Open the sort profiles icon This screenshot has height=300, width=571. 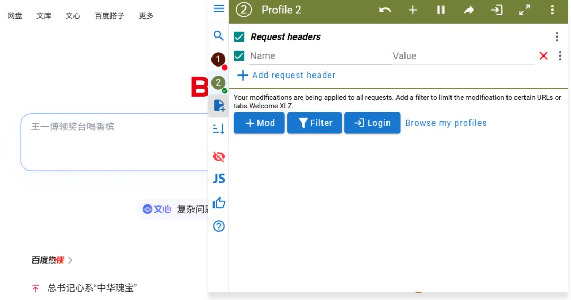tap(218, 129)
